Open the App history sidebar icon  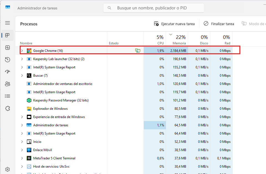pyautogui.click(x=7, y=60)
